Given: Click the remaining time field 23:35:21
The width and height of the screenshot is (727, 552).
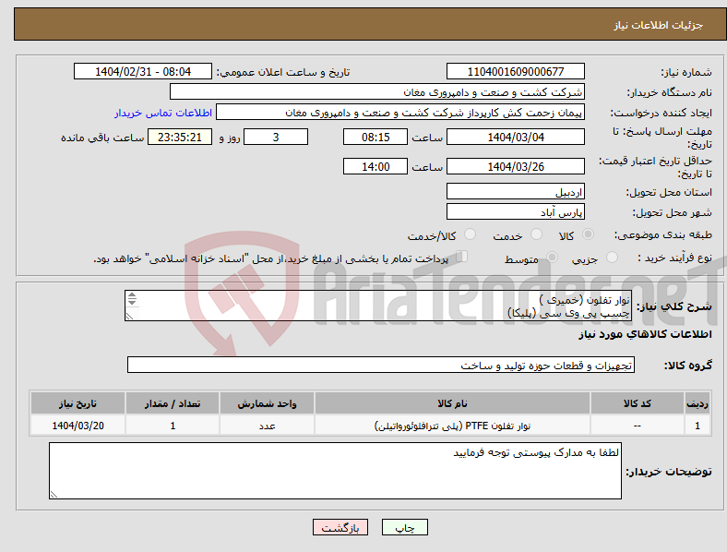Looking at the screenshot, I should [x=180, y=138].
